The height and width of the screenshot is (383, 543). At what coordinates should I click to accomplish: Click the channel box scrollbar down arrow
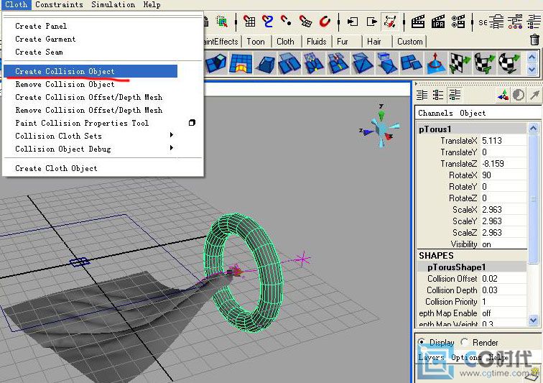[x=533, y=320]
